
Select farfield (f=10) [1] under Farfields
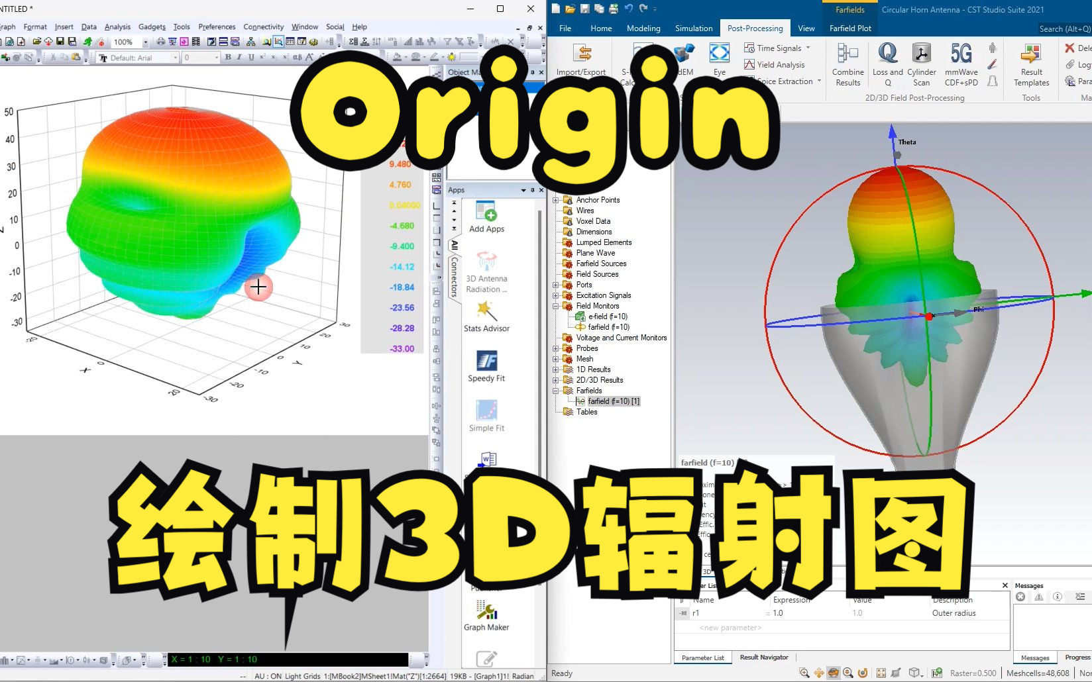pos(614,401)
